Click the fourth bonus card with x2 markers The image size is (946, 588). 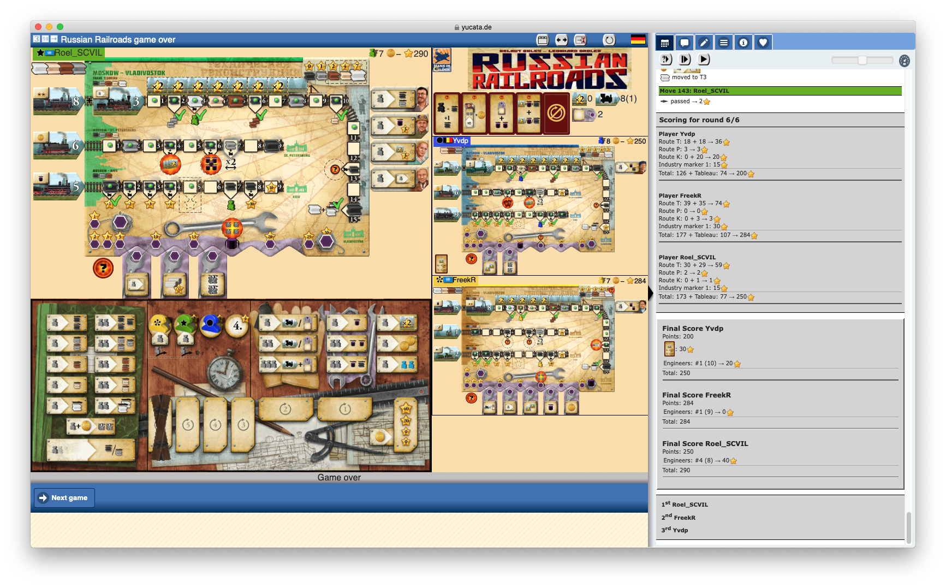pos(528,113)
